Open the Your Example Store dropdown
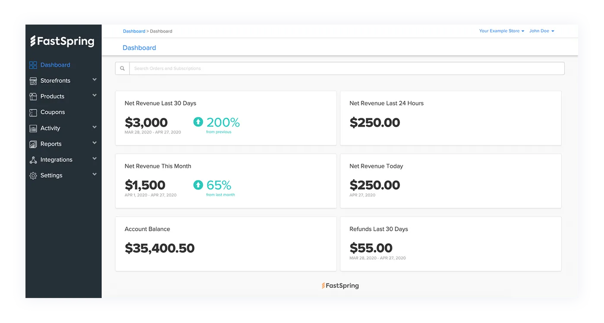This screenshot has height=323, width=604. (x=501, y=31)
